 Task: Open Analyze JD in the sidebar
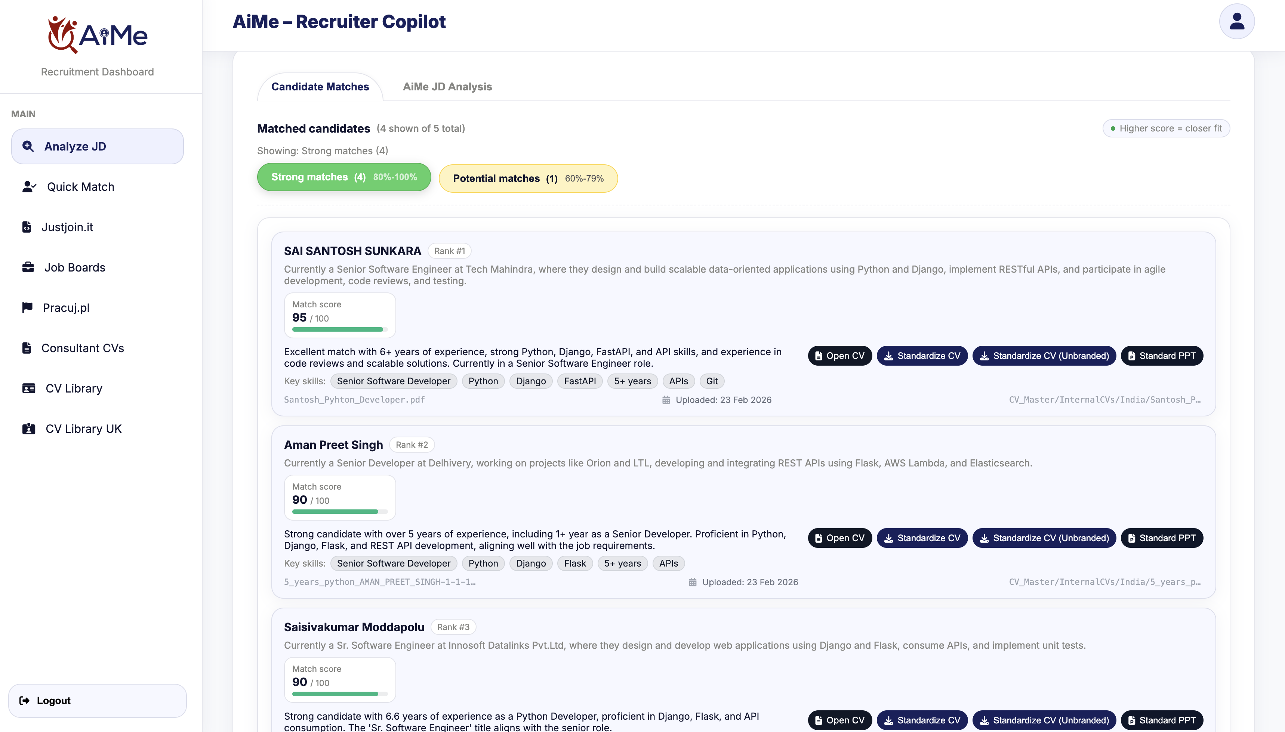coord(97,146)
